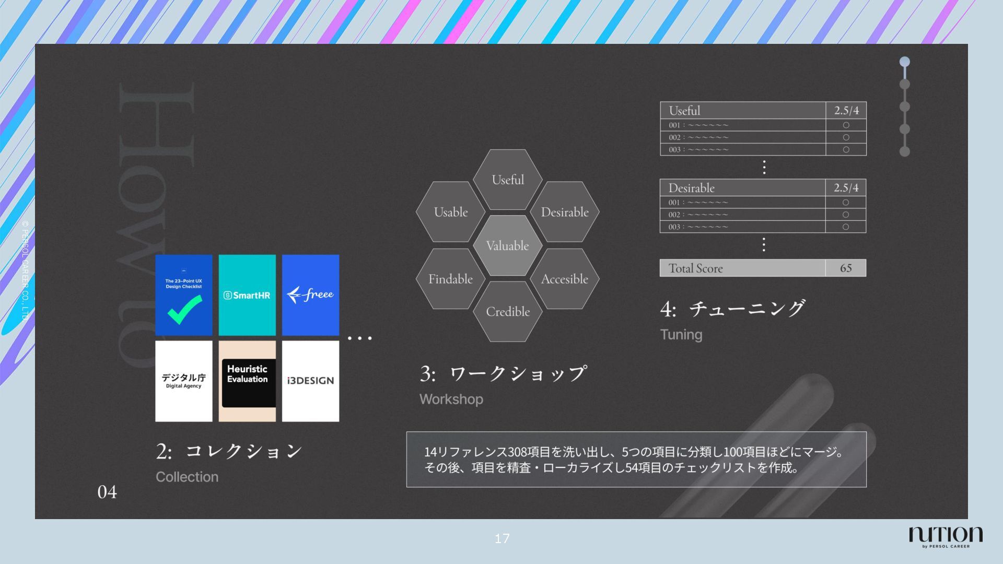Screen dimensions: 1003x564
Task: Click the Digital Agency thumbnail
Action: [184, 381]
